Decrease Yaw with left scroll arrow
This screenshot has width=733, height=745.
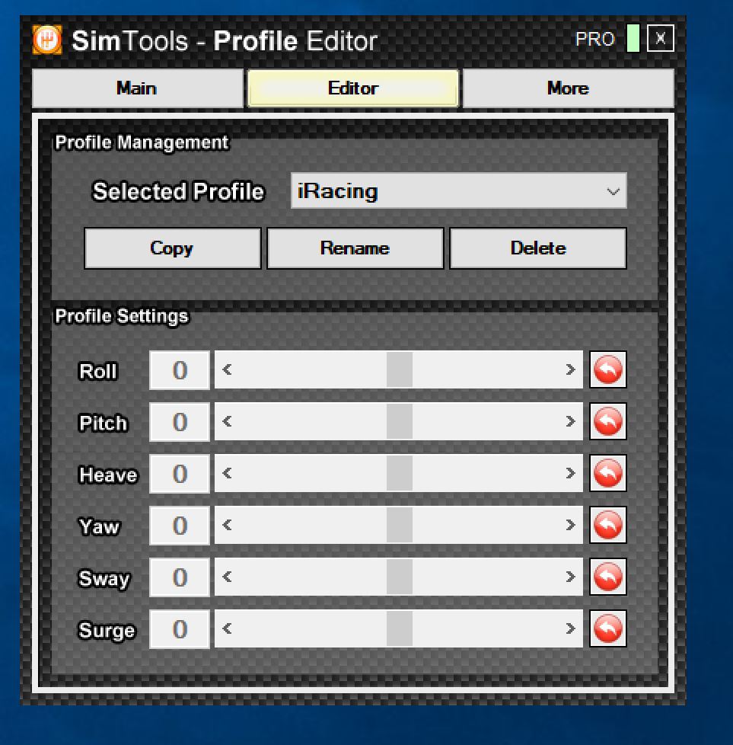(227, 525)
